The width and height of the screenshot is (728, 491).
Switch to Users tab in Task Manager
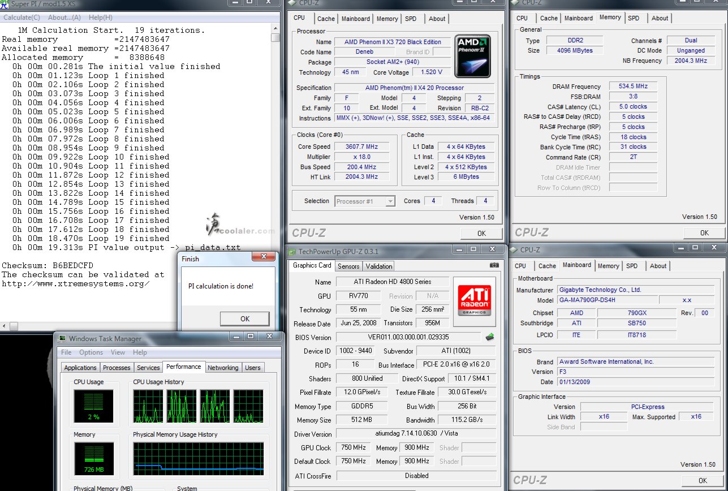253,368
